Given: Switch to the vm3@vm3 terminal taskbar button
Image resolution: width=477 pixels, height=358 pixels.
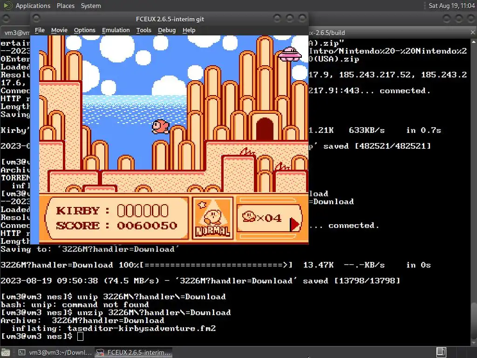Looking at the screenshot, I should 55,352.
